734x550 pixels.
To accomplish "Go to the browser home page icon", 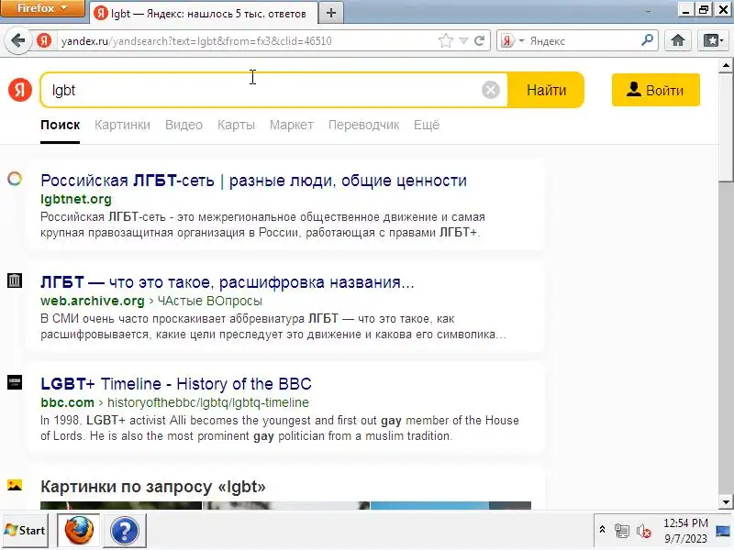I will [x=678, y=40].
